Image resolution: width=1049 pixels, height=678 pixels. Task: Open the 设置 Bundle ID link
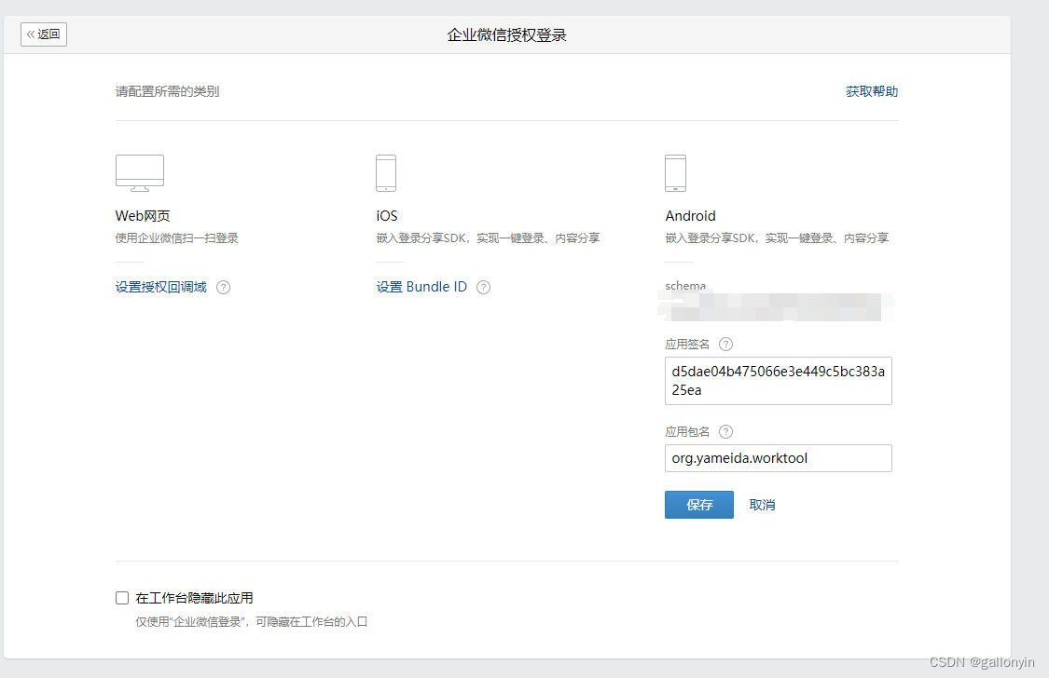point(421,287)
